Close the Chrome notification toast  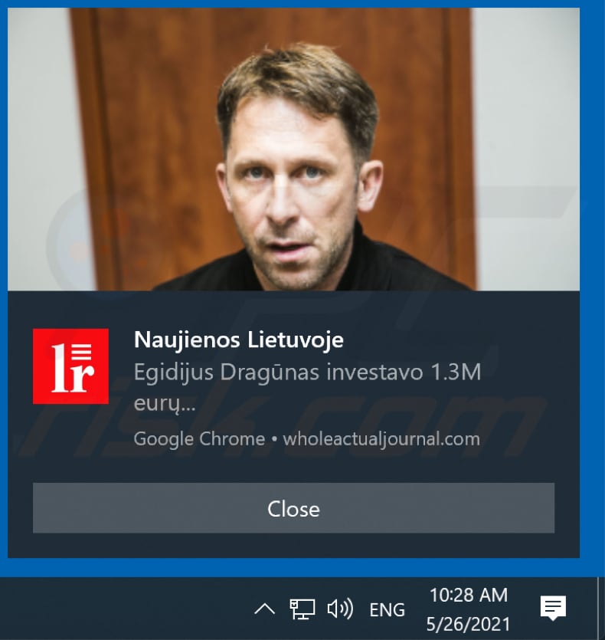point(293,508)
